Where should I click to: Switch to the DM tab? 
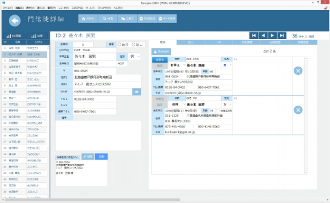(x=219, y=42)
